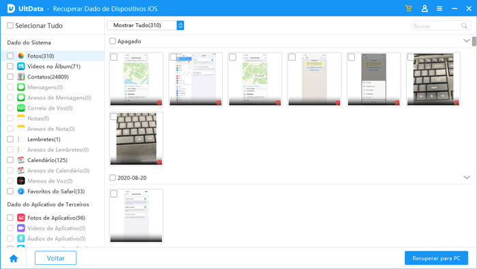
Task: Click the Anexos de Nota icon
Action: tap(21, 129)
